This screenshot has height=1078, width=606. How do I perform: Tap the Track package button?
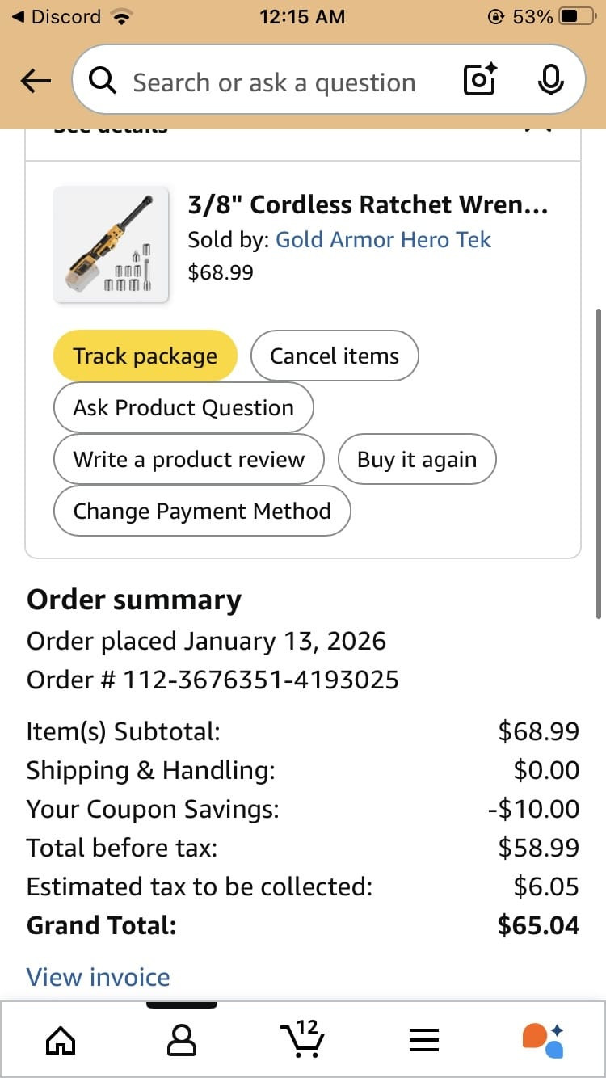point(145,356)
